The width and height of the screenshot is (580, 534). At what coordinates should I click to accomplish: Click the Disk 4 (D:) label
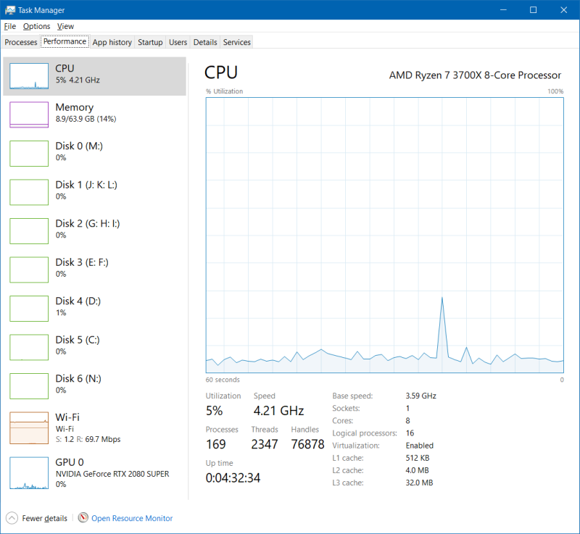(x=78, y=301)
